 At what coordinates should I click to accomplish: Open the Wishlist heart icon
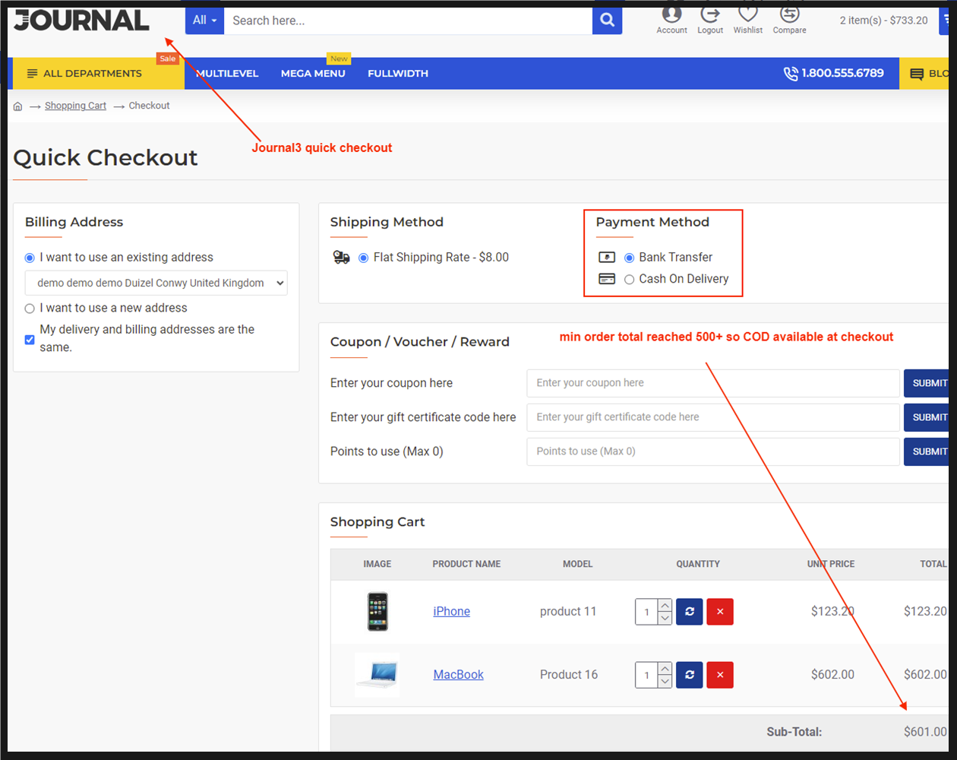(x=748, y=17)
